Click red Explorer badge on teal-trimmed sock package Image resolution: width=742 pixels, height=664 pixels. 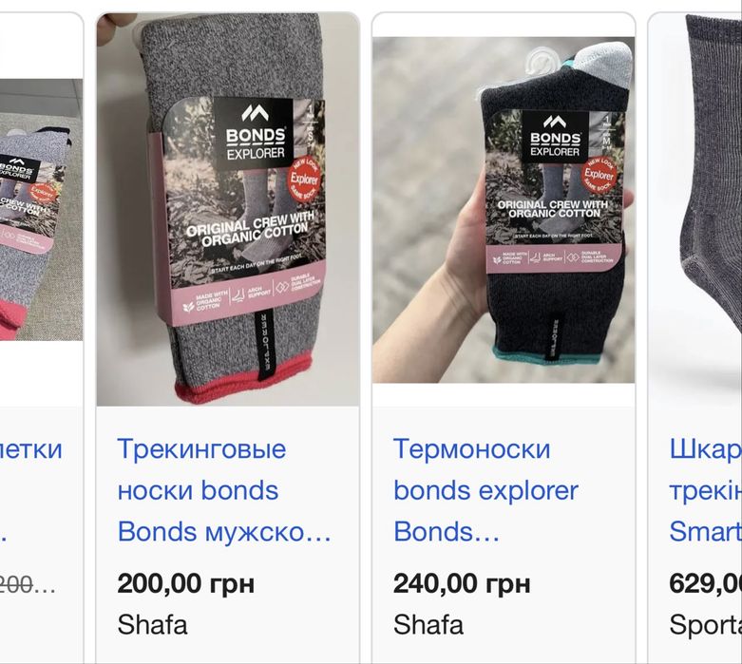pyautogui.click(x=599, y=175)
